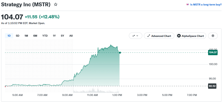Select the All time range tab
The height and width of the screenshot is (102, 224).
click(x=71, y=36)
